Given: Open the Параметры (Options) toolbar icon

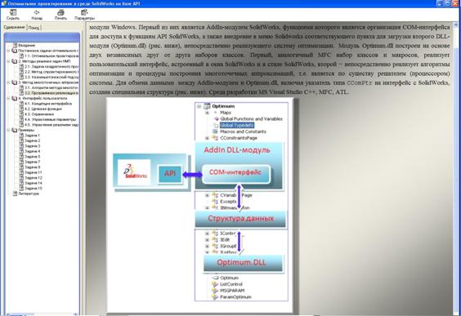Looking at the screenshot, I should (x=84, y=12).
